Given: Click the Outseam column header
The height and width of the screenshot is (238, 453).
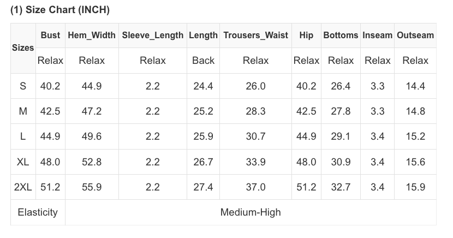Looking at the screenshot, I should coord(415,35).
